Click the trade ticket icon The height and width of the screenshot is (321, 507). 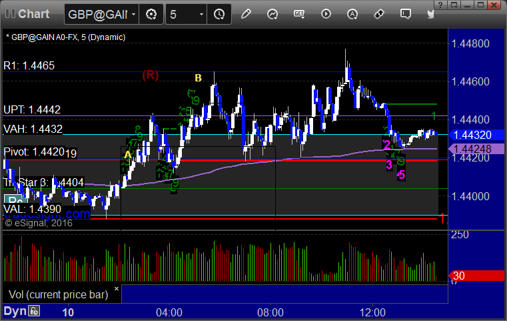(379, 14)
